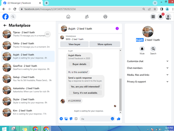Image resolution: width=174 pixels, height=131 pixels.
Task: Click the conversation scrollbar thumb
Action: [x=120, y=95]
